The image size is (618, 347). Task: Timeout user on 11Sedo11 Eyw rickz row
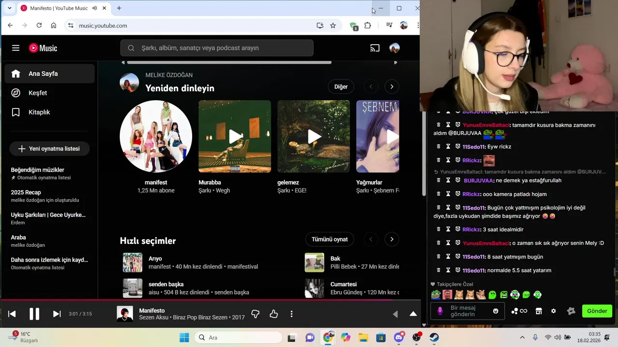click(448, 147)
